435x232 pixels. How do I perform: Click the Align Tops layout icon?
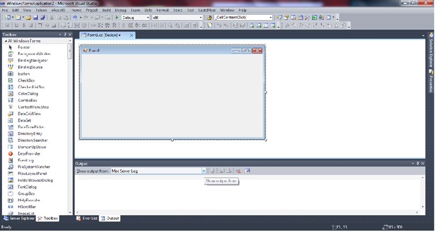click(x=40, y=25)
